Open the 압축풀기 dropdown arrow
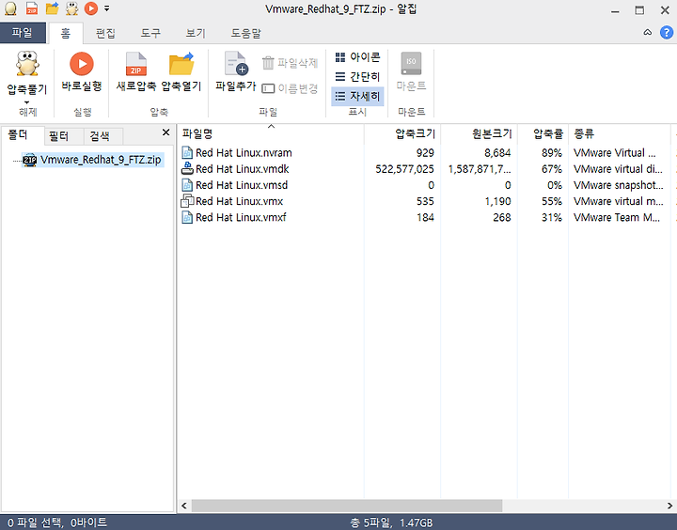The width and height of the screenshot is (677, 530). [x=26, y=102]
